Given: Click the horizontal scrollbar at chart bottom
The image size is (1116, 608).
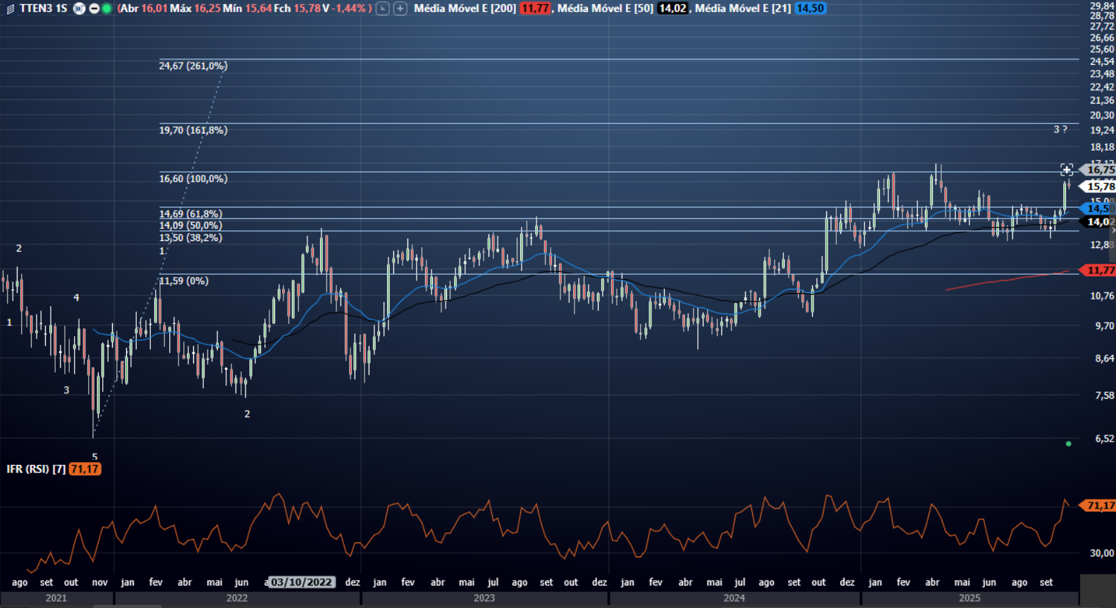Looking at the screenshot, I should [x=127, y=606].
